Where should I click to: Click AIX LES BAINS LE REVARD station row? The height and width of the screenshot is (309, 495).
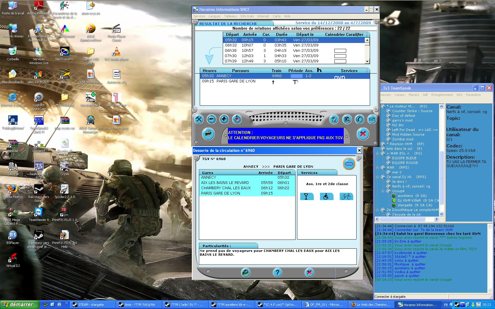247,183
